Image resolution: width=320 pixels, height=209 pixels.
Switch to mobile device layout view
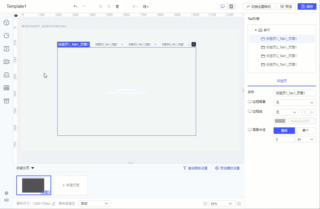click(x=231, y=6)
